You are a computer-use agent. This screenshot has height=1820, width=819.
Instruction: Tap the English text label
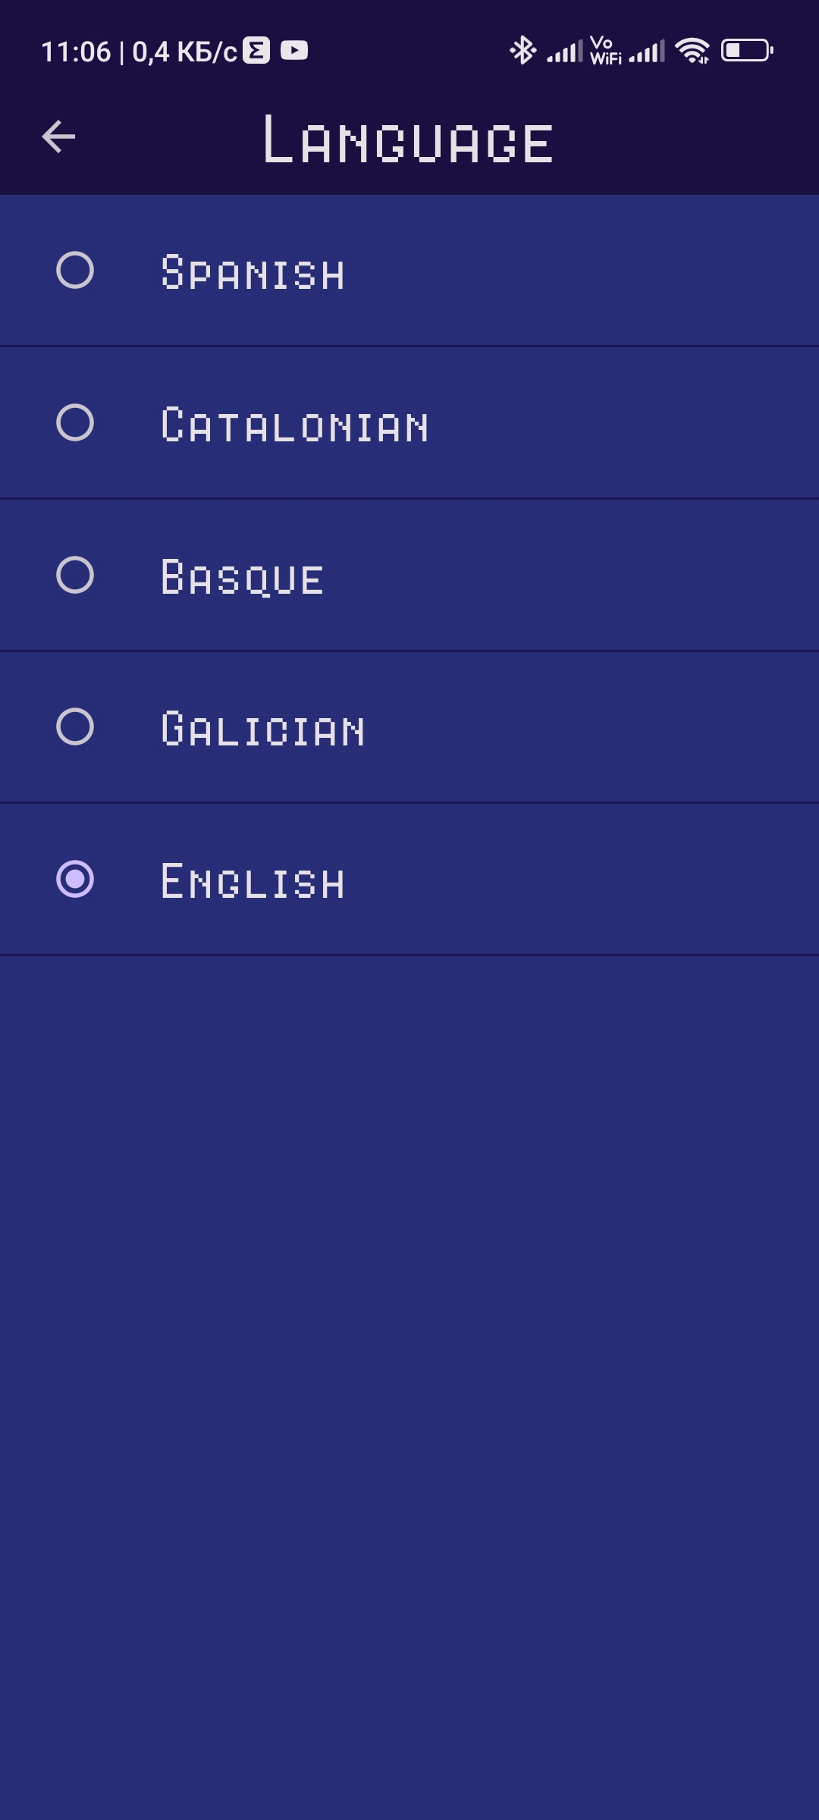pyautogui.click(x=253, y=882)
